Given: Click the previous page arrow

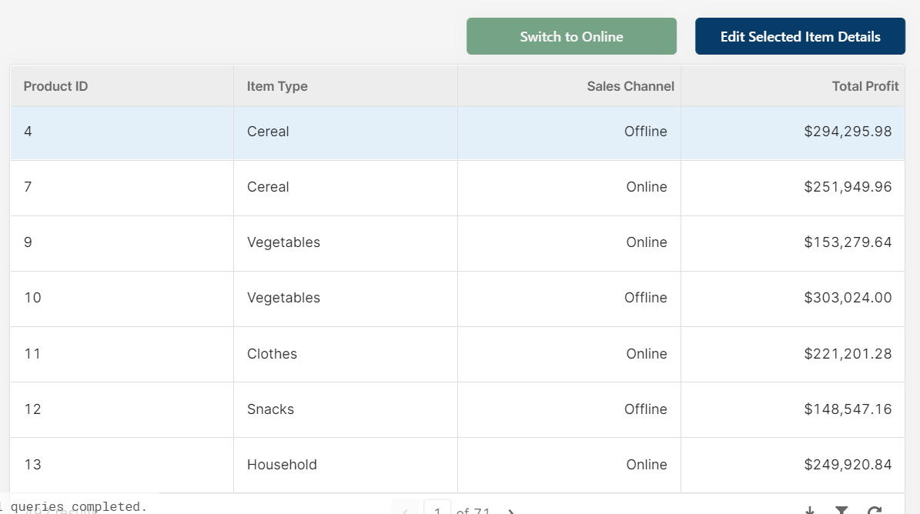Looking at the screenshot, I should (406, 511).
